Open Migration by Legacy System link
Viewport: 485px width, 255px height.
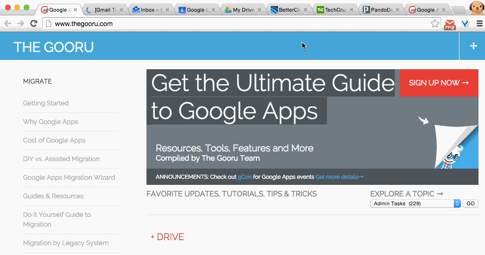tap(66, 243)
